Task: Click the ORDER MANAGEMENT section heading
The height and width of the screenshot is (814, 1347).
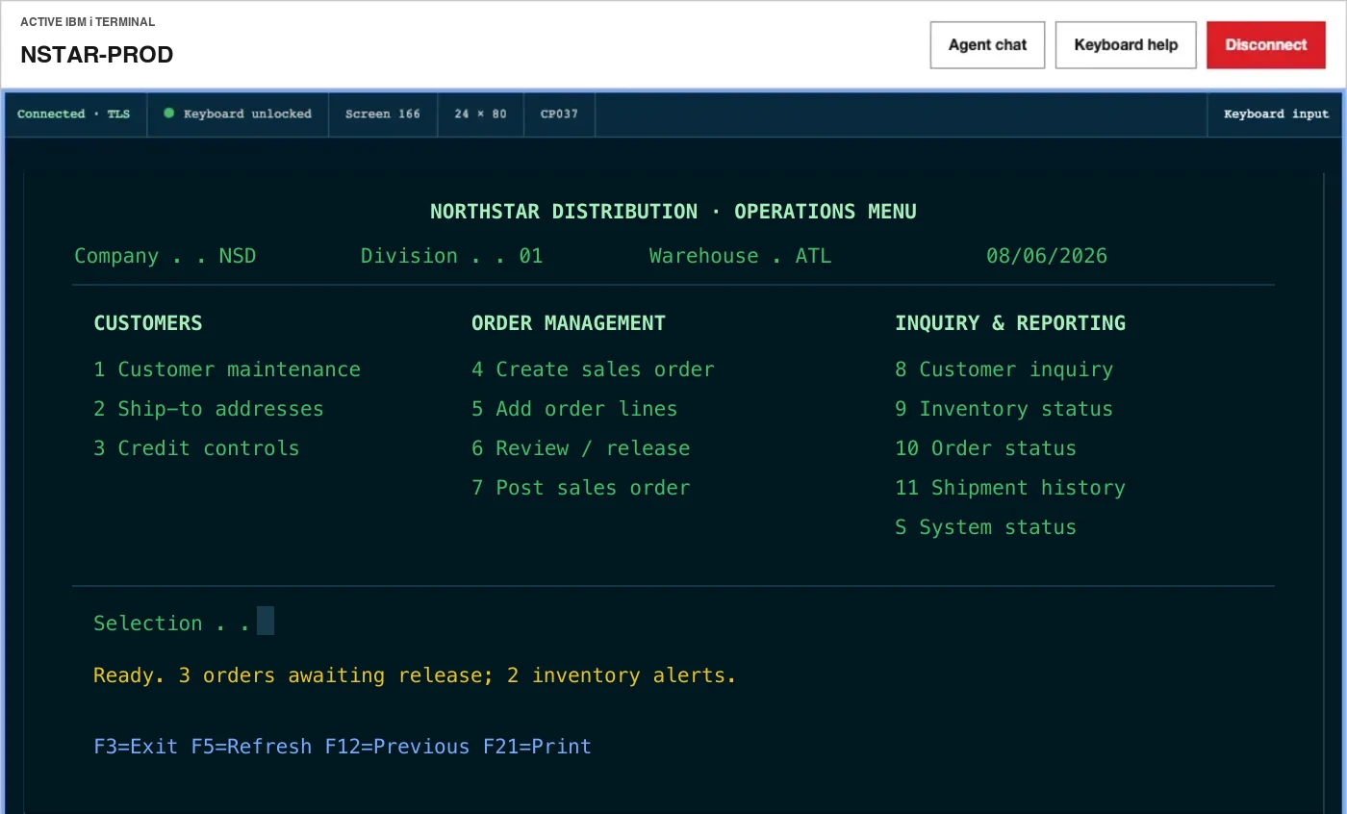Action: point(569,323)
